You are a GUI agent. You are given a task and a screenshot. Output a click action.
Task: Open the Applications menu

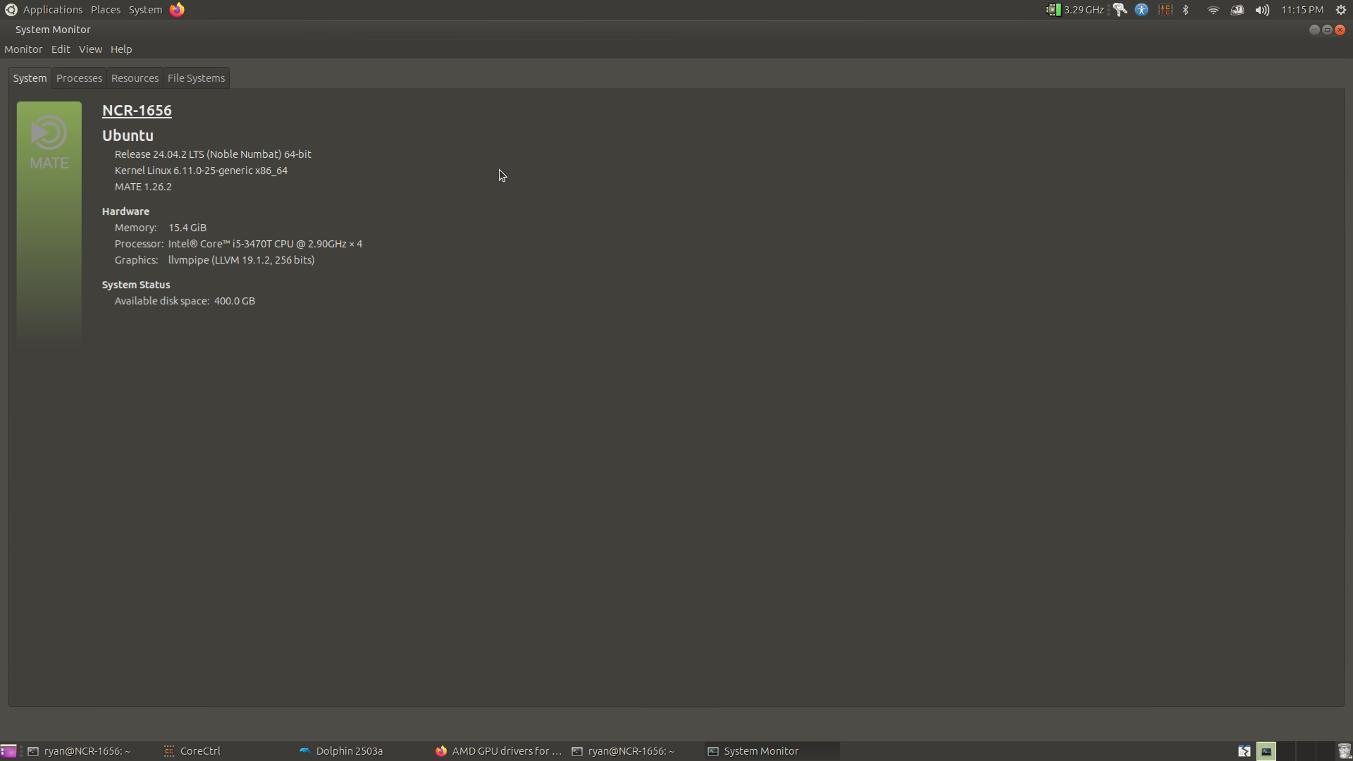(x=53, y=10)
